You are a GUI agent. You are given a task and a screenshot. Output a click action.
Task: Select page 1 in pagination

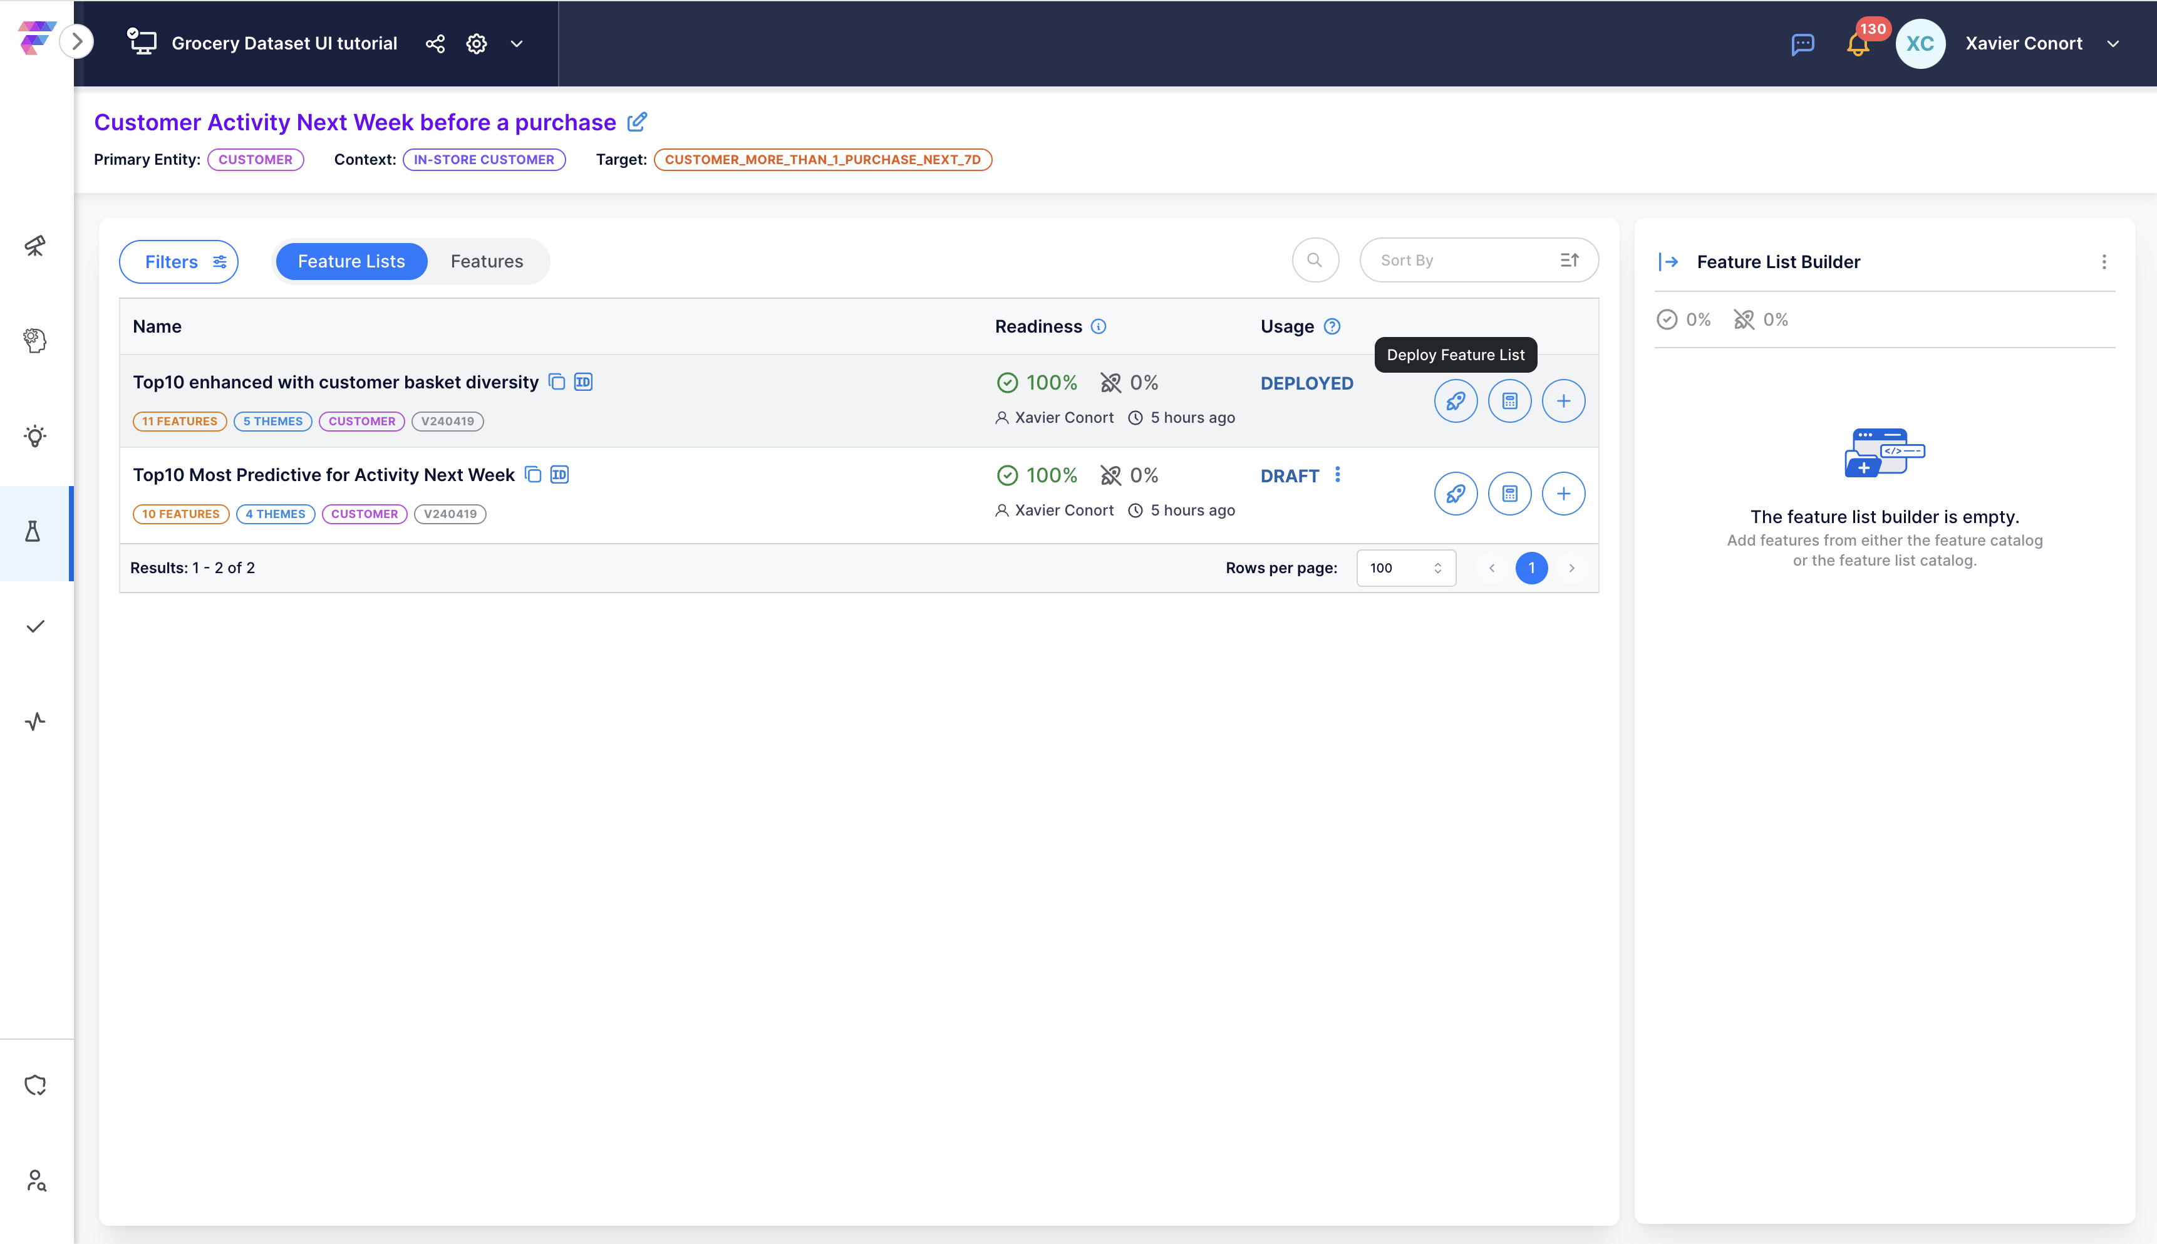(x=1532, y=568)
